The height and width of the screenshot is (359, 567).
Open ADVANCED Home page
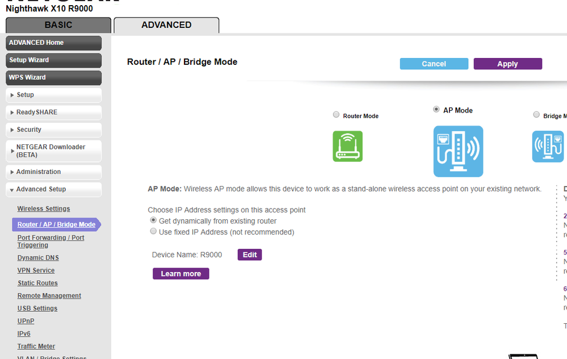[x=53, y=43]
